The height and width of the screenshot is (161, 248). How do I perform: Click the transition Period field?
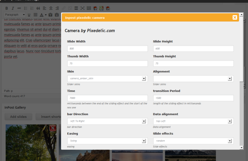[x=193, y=98]
